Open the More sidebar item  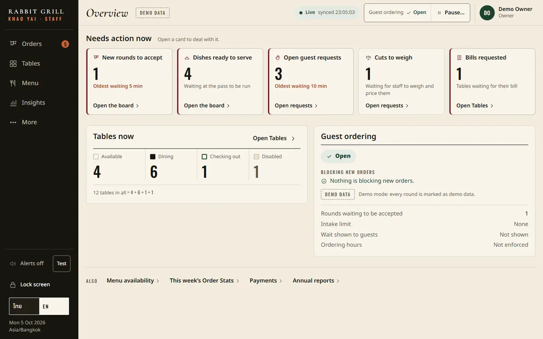39,122
